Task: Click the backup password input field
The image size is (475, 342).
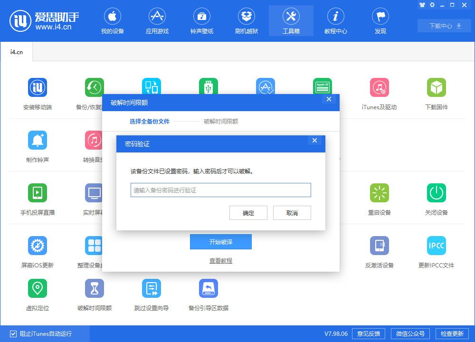Action: click(220, 190)
